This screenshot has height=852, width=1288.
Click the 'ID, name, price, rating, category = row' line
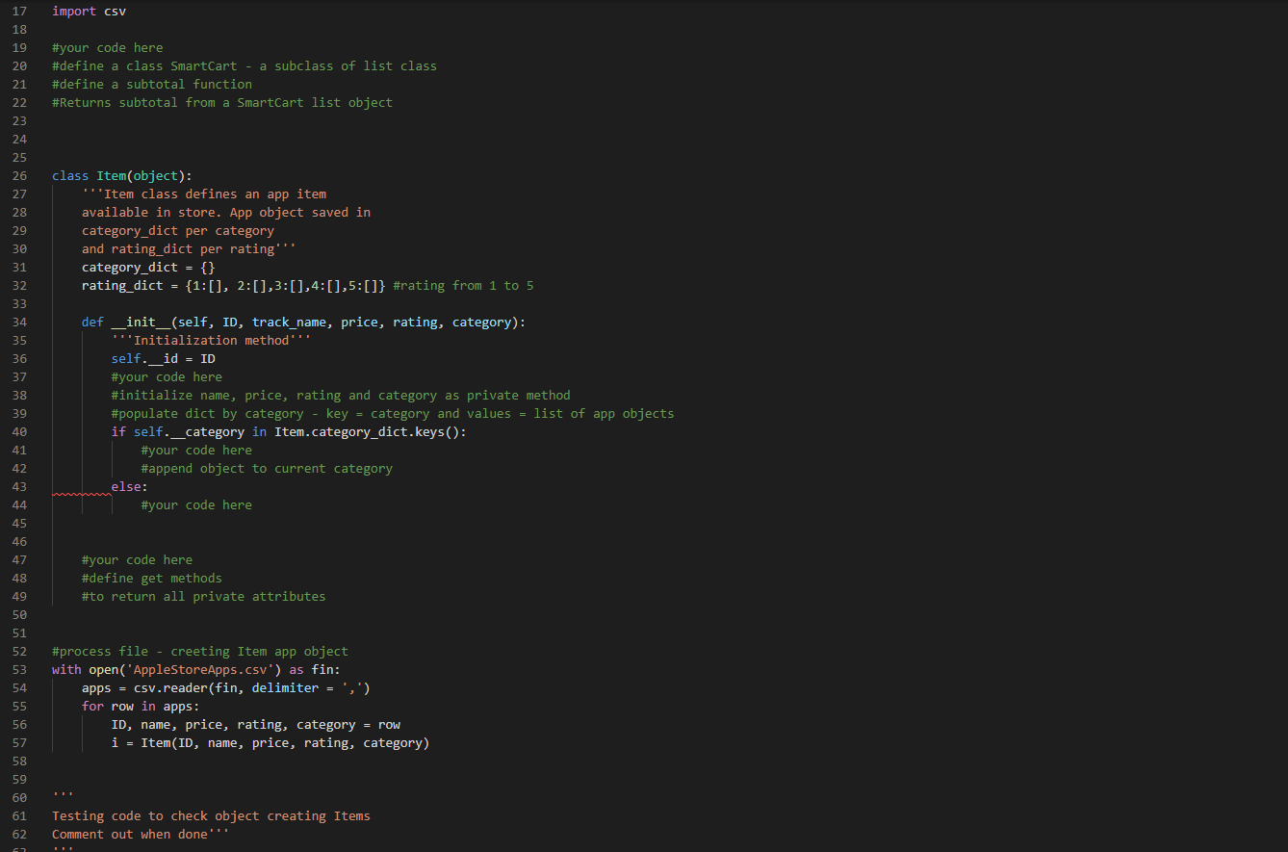(x=256, y=725)
